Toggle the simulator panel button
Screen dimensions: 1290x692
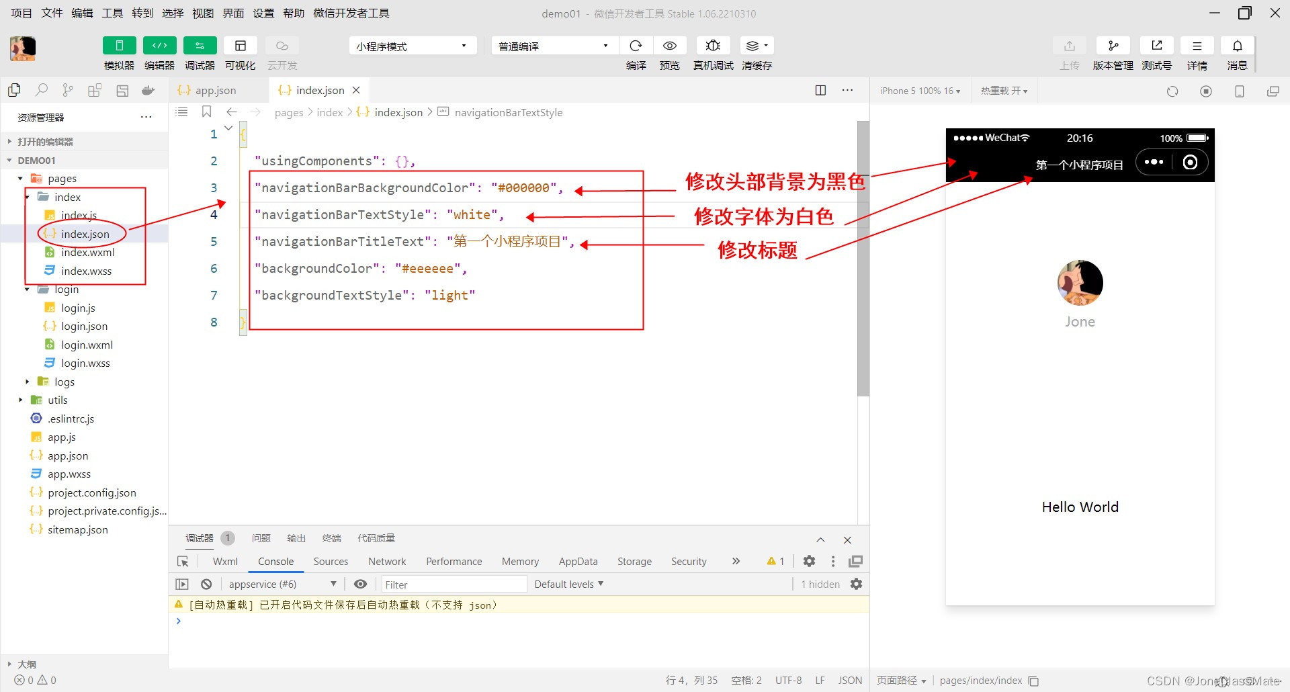[120, 46]
